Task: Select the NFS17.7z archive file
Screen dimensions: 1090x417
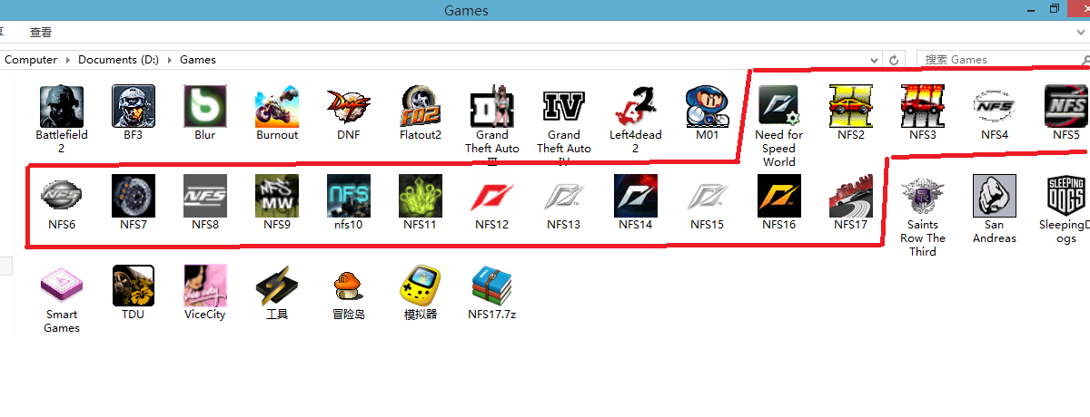Action: click(492, 286)
